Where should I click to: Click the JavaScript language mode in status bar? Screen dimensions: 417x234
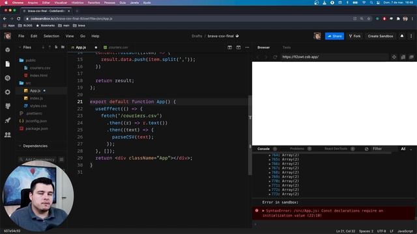pyautogui.click(x=405, y=231)
